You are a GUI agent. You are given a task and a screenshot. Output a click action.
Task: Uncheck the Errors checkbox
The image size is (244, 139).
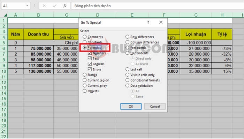point(90,69)
